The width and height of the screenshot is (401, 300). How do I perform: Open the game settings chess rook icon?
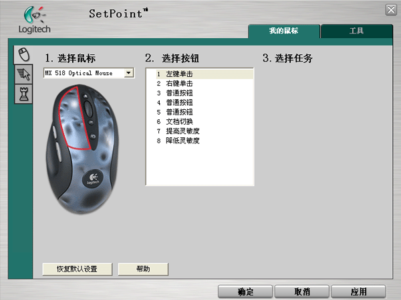(23, 94)
